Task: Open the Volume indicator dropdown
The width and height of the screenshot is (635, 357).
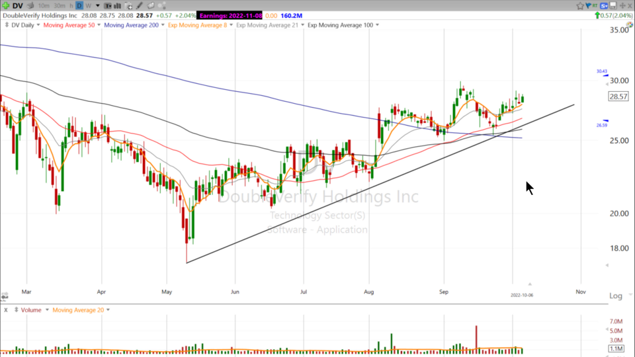Action: click(47, 310)
